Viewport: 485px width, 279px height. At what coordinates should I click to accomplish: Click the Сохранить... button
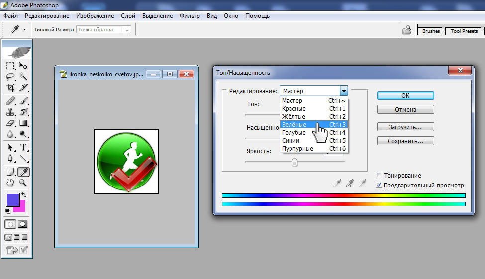(x=405, y=141)
